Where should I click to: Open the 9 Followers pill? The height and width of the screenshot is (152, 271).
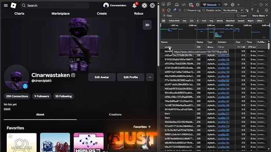click(41, 96)
